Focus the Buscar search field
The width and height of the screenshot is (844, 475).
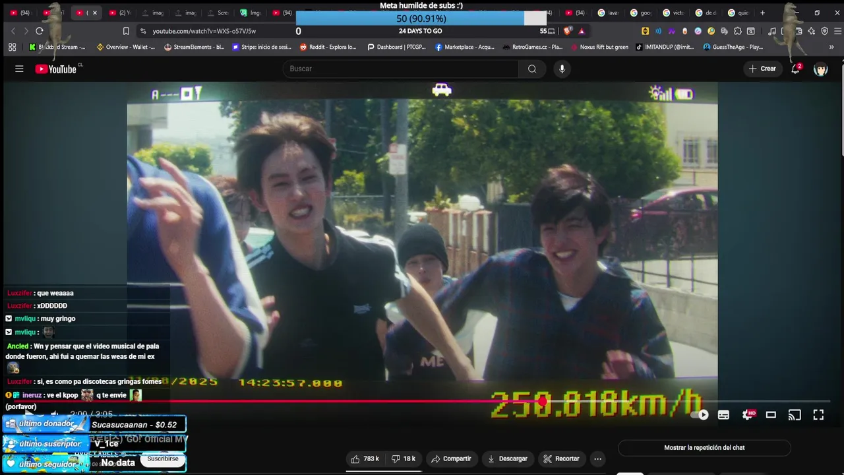[402, 69]
